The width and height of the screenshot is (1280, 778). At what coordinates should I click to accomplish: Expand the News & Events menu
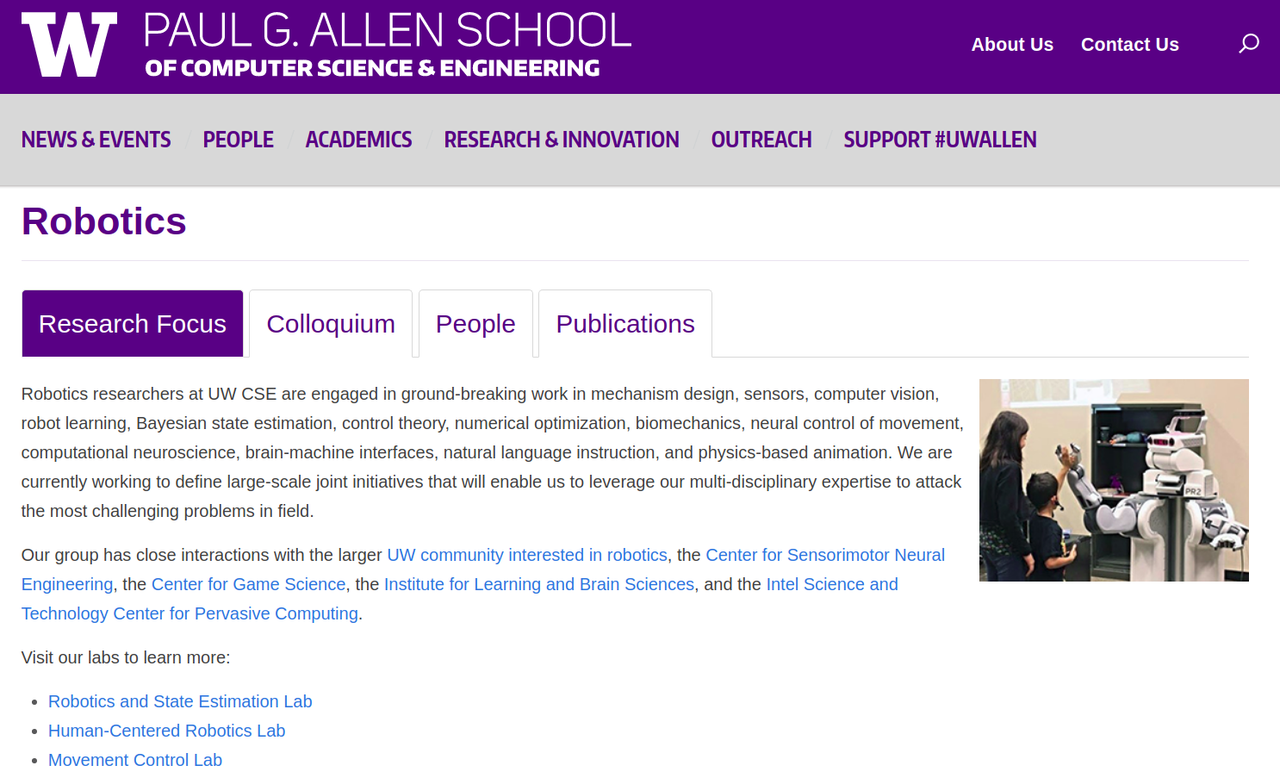click(x=96, y=140)
